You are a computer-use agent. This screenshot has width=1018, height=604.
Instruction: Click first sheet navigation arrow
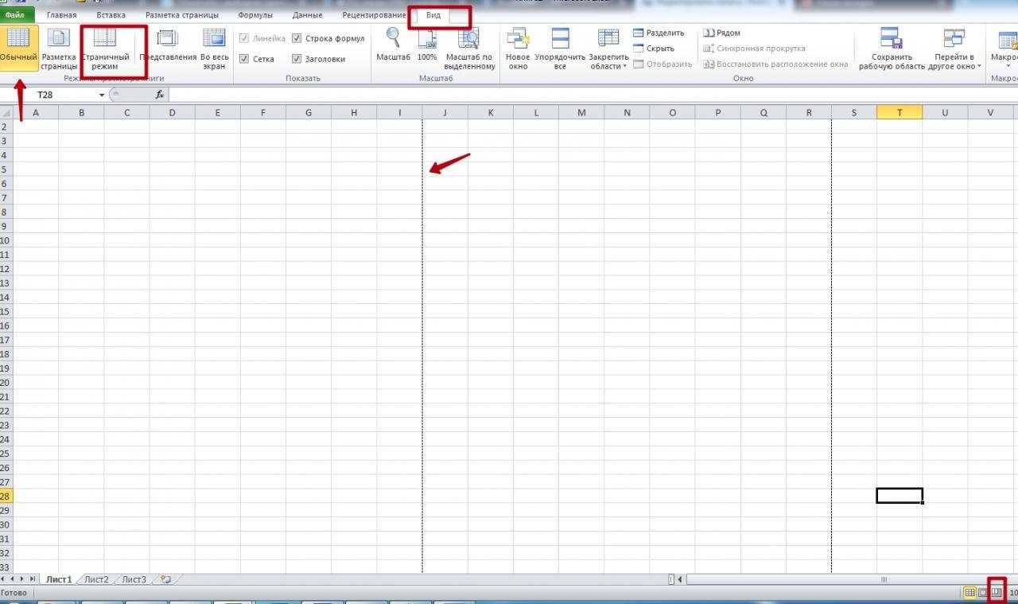coord(3,579)
